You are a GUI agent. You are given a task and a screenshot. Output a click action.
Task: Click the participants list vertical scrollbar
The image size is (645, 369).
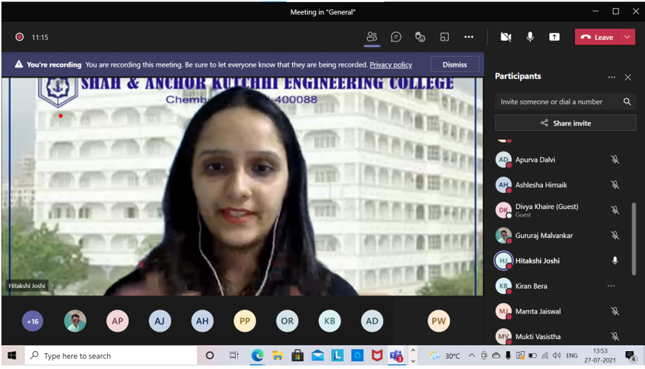[x=633, y=239]
